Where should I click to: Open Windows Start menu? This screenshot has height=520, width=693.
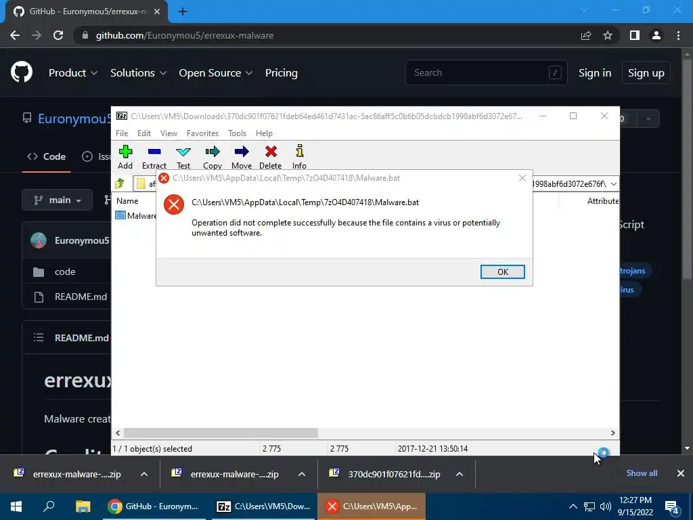16,506
